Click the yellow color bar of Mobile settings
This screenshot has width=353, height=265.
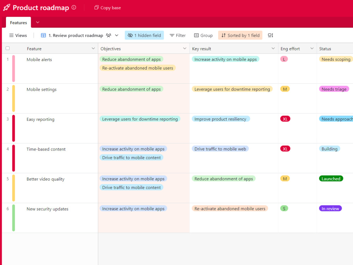coord(13,99)
